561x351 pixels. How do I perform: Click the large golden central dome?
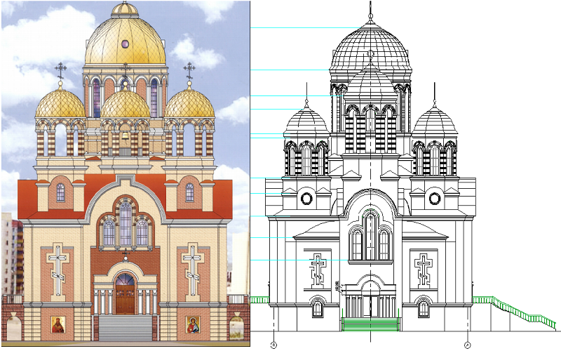pyautogui.click(x=125, y=44)
